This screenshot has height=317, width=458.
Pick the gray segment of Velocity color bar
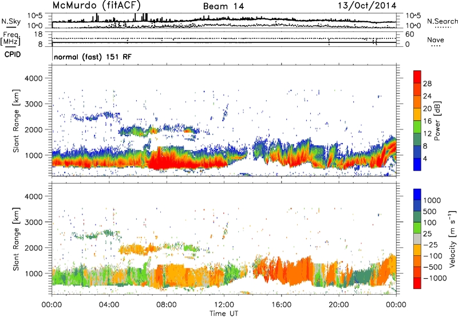point(417,239)
